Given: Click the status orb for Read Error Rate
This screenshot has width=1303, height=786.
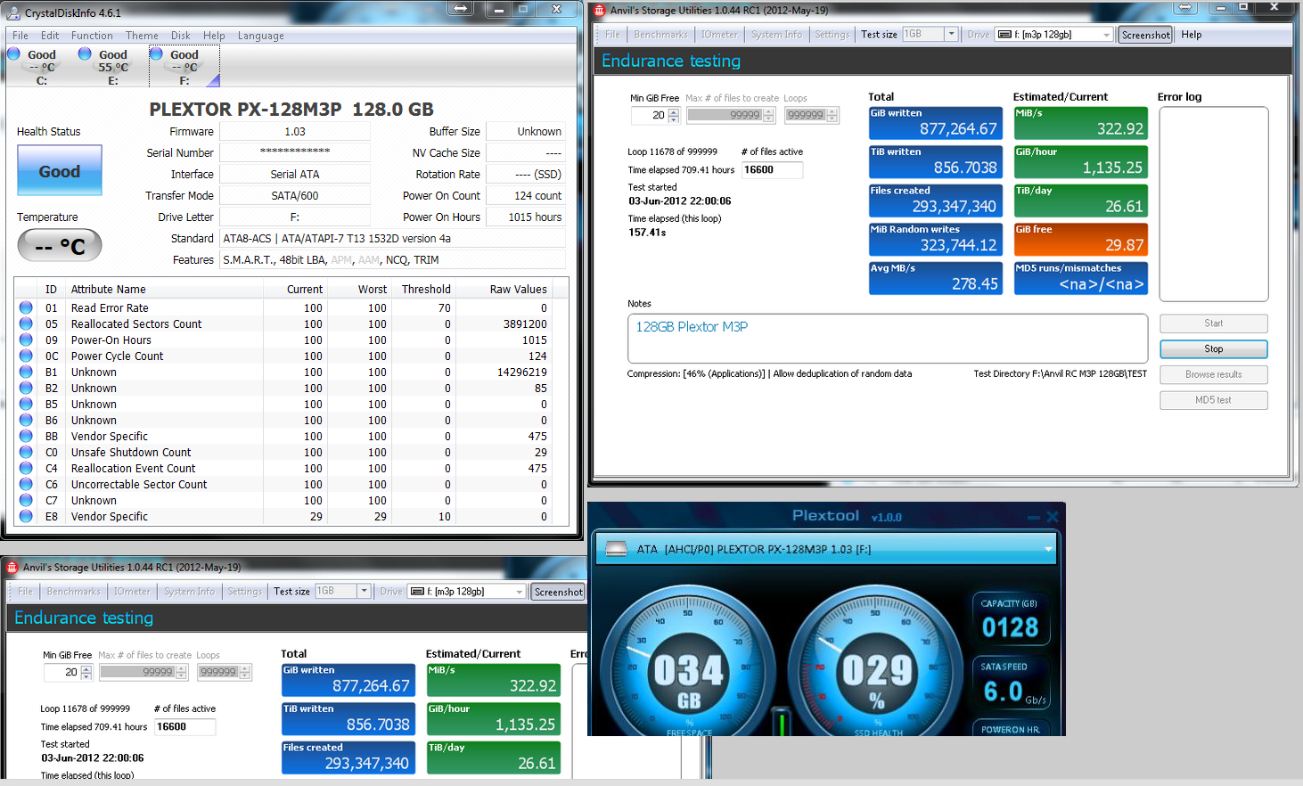Looking at the screenshot, I should tap(26, 308).
